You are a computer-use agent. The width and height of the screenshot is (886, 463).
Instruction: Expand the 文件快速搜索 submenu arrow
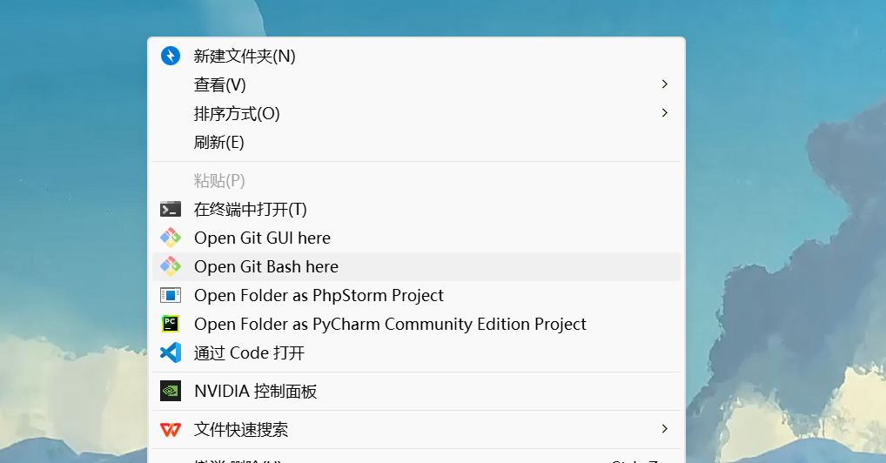pyautogui.click(x=664, y=429)
